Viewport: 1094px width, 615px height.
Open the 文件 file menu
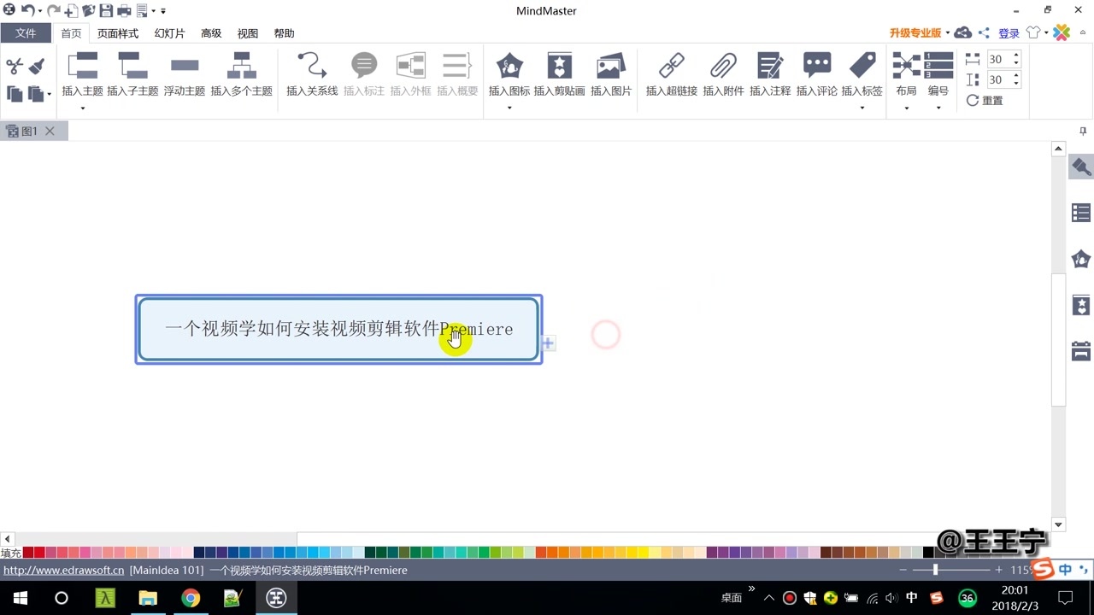pyautogui.click(x=26, y=33)
